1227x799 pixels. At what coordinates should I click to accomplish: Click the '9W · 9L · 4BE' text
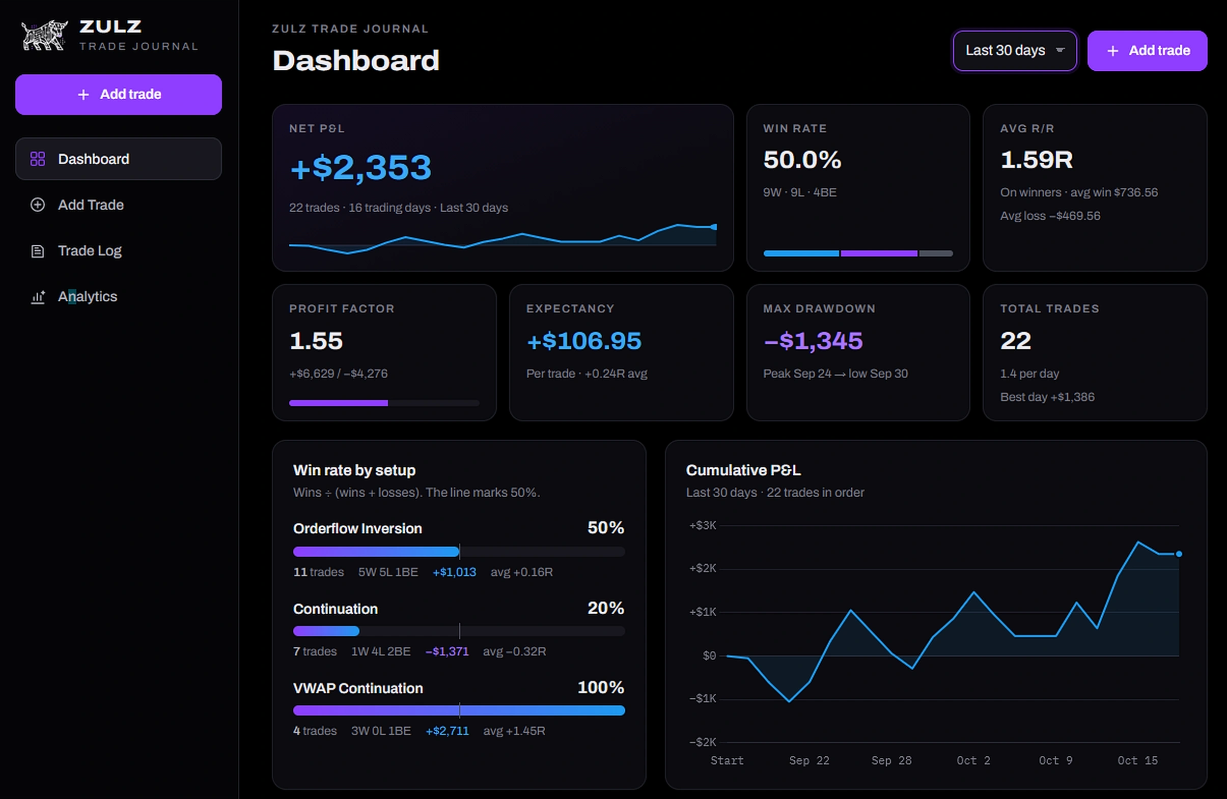pyautogui.click(x=800, y=192)
